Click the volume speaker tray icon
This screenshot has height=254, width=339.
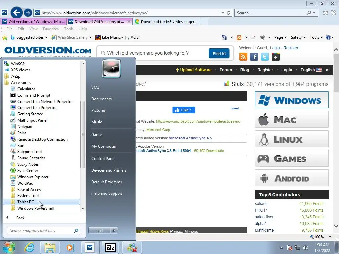click(305, 248)
